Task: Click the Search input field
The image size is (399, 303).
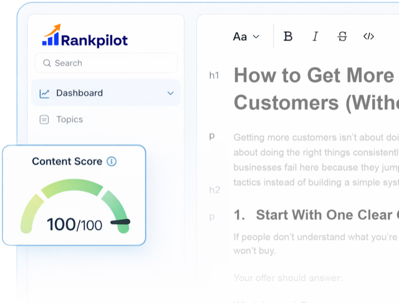Action: (106, 63)
